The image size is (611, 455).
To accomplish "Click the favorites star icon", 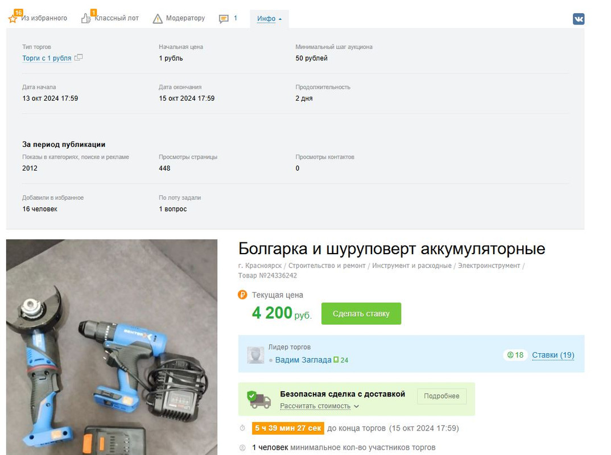I will coord(13,18).
